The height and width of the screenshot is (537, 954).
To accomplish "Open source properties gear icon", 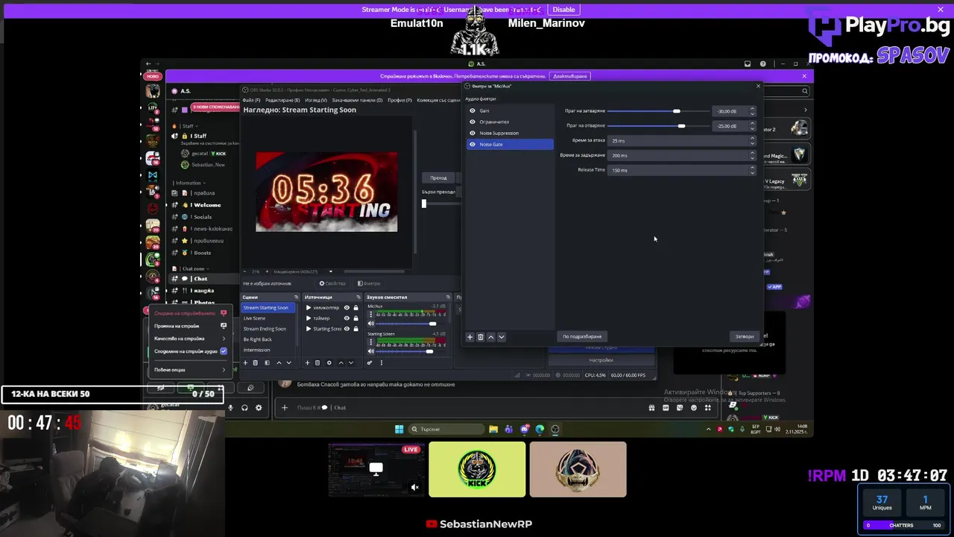I will pyautogui.click(x=329, y=362).
